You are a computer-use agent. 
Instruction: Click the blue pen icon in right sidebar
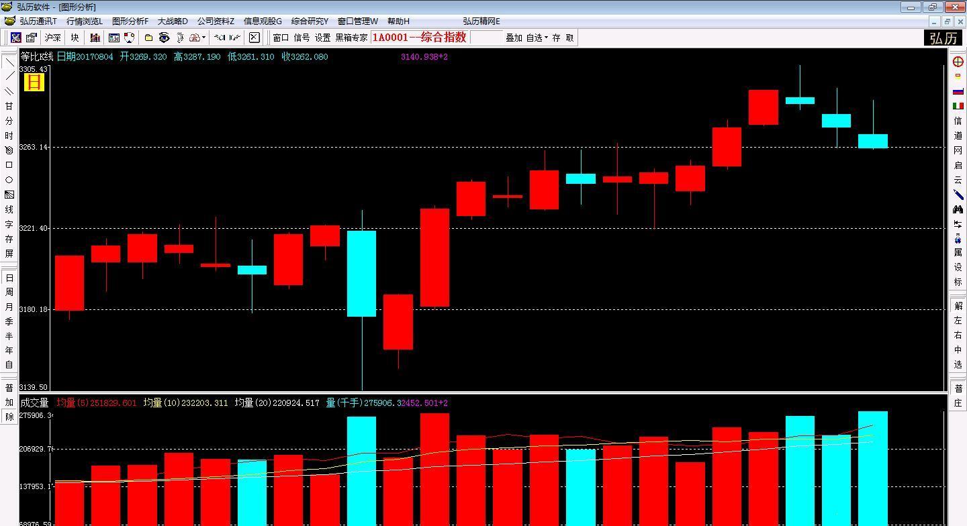tap(958, 195)
